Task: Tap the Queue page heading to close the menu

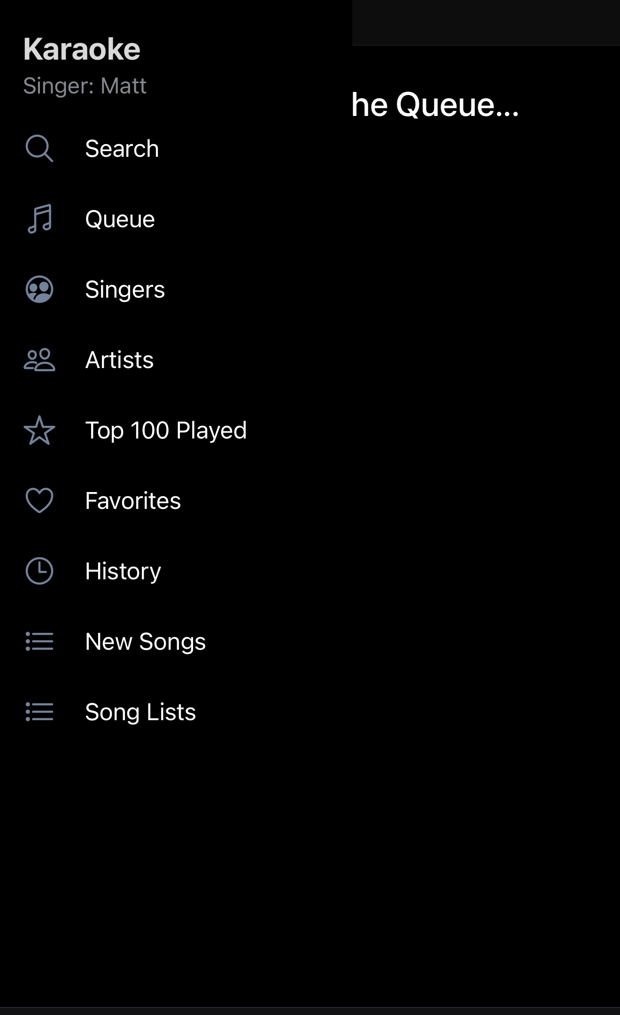Action: [435, 104]
